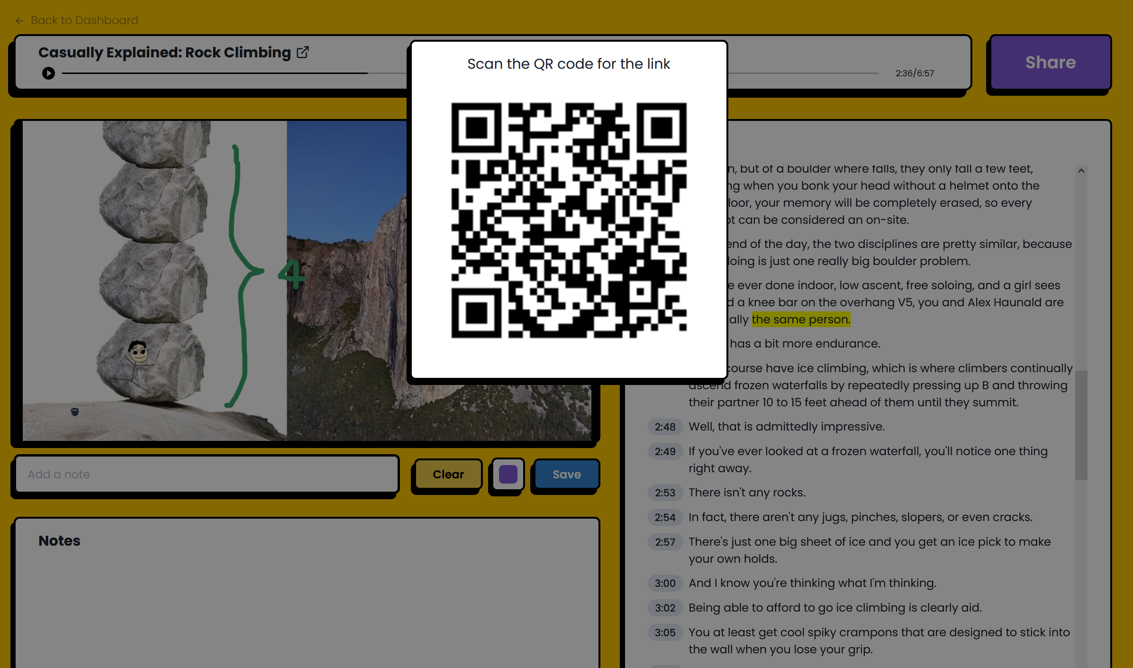Jump to the 3:00 timestamp chip
The width and height of the screenshot is (1133, 668).
[665, 583]
